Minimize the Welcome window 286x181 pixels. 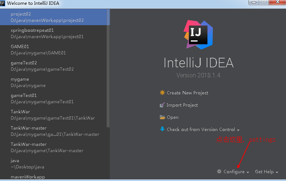click(x=254, y=2)
